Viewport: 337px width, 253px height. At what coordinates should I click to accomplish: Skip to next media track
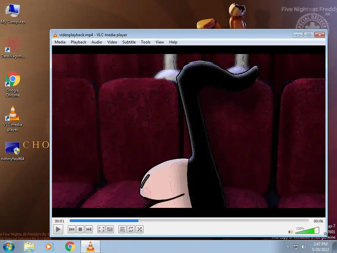89,229
